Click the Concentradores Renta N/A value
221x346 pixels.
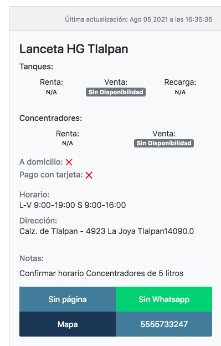click(x=68, y=144)
